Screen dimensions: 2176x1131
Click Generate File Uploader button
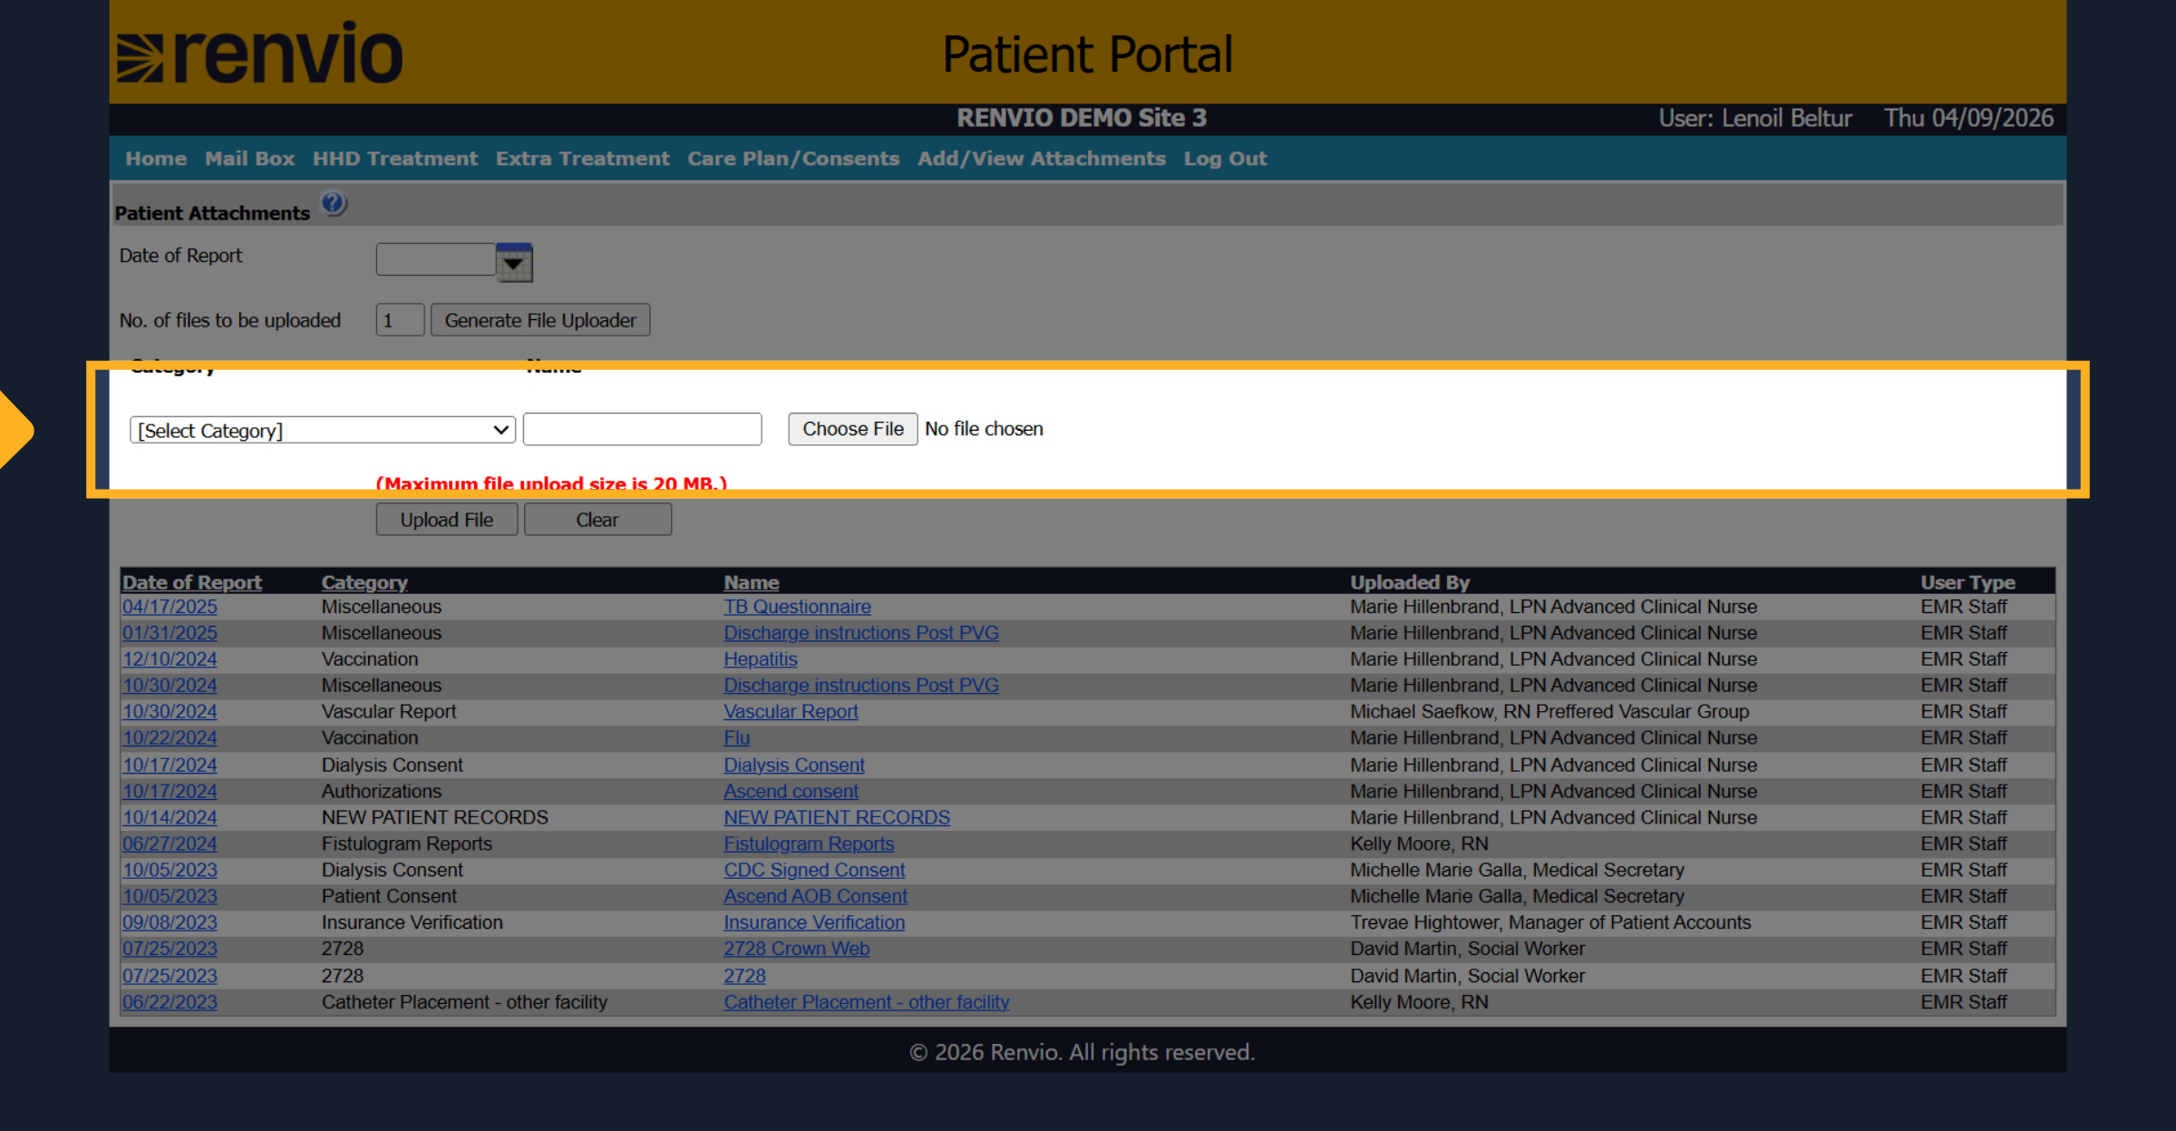click(540, 320)
